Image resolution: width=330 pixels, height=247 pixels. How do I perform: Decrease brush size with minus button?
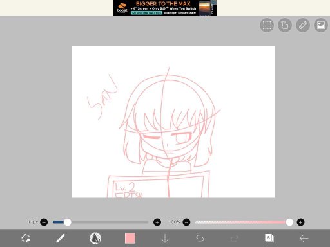[x=44, y=222]
